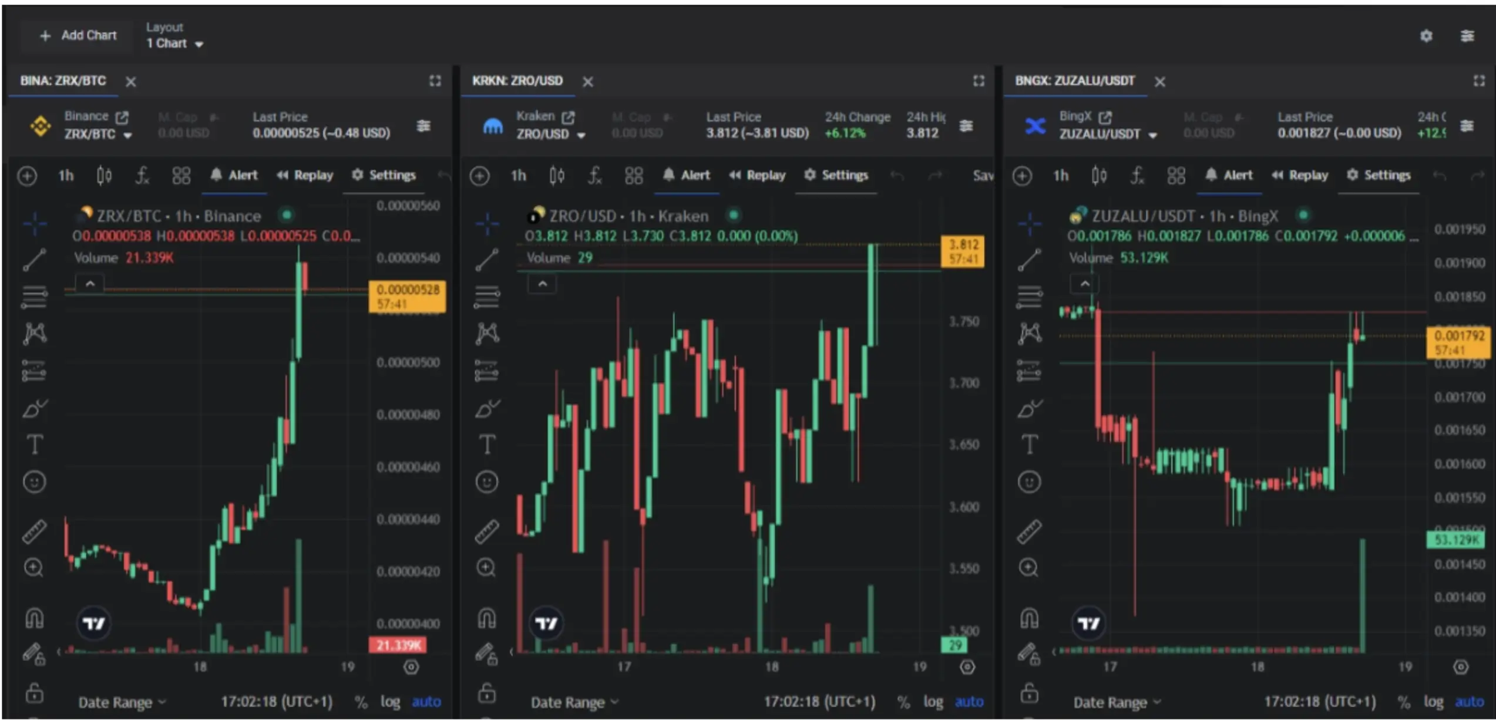Open ZUZALU/USDT pair selector dropdown
The height and width of the screenshot is (720, 1496).
coord(1108,134)
